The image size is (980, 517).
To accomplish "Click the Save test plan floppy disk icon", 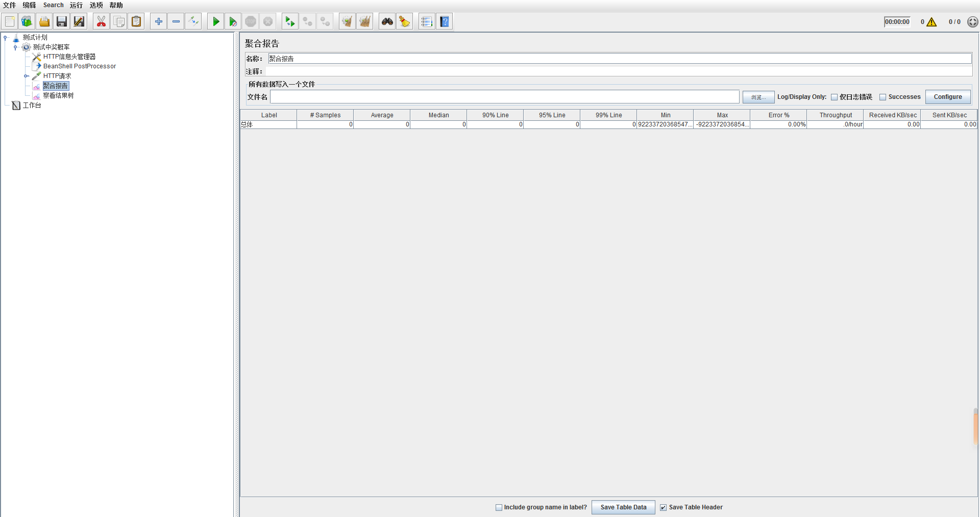I will 62,21.
